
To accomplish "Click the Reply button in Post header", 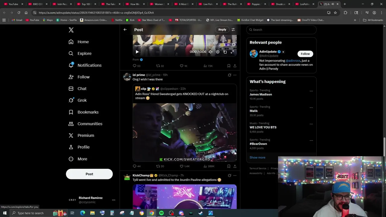I will pyautogui.click(x=222, y=30).
